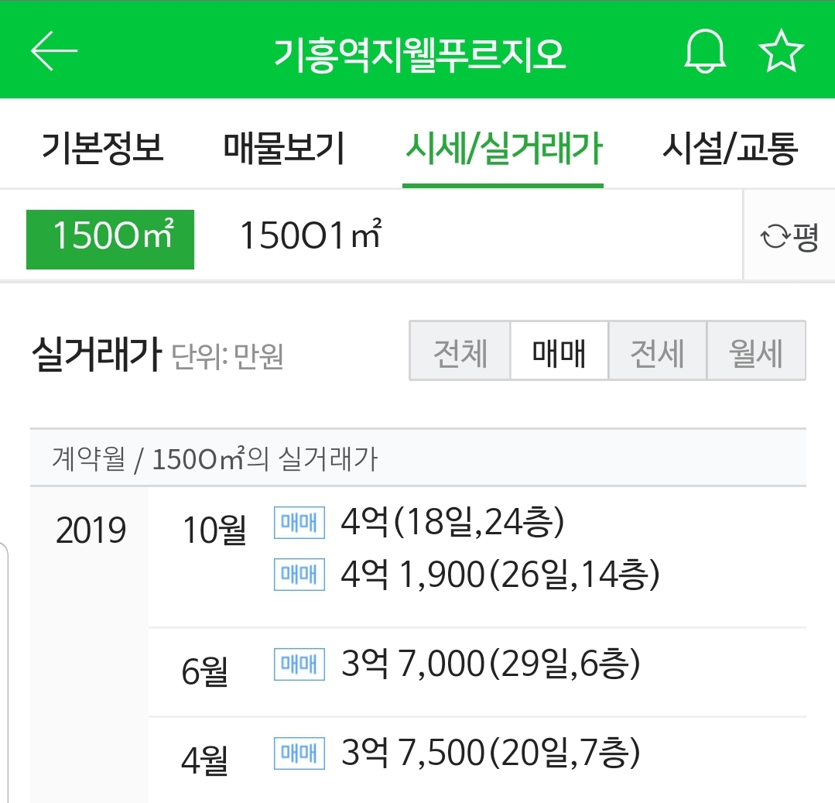The image size is (835, 803).
Task: Toggle area unit with 평 button
Action: 789,235
